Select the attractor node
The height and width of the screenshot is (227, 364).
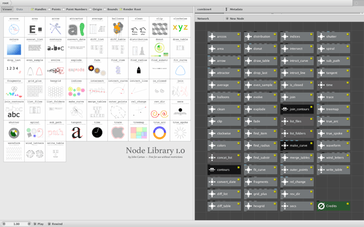[x=224, y=73]
